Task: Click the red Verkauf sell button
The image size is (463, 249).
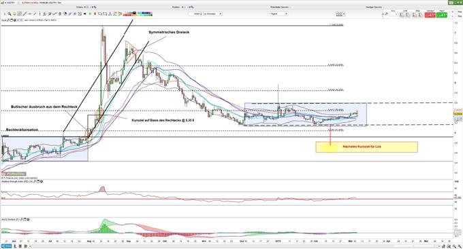Action: (x=430, y=15)
